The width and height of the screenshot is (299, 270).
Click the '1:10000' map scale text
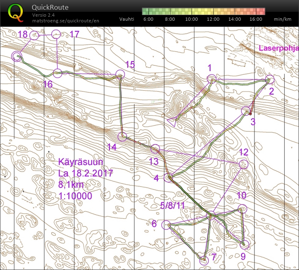click(75, 196)
